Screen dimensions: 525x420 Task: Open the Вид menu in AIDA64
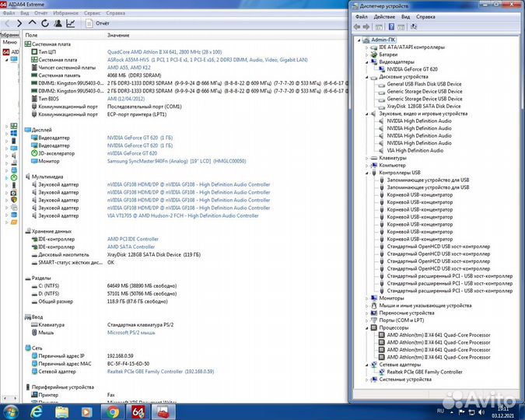click(x=24, y=13)
